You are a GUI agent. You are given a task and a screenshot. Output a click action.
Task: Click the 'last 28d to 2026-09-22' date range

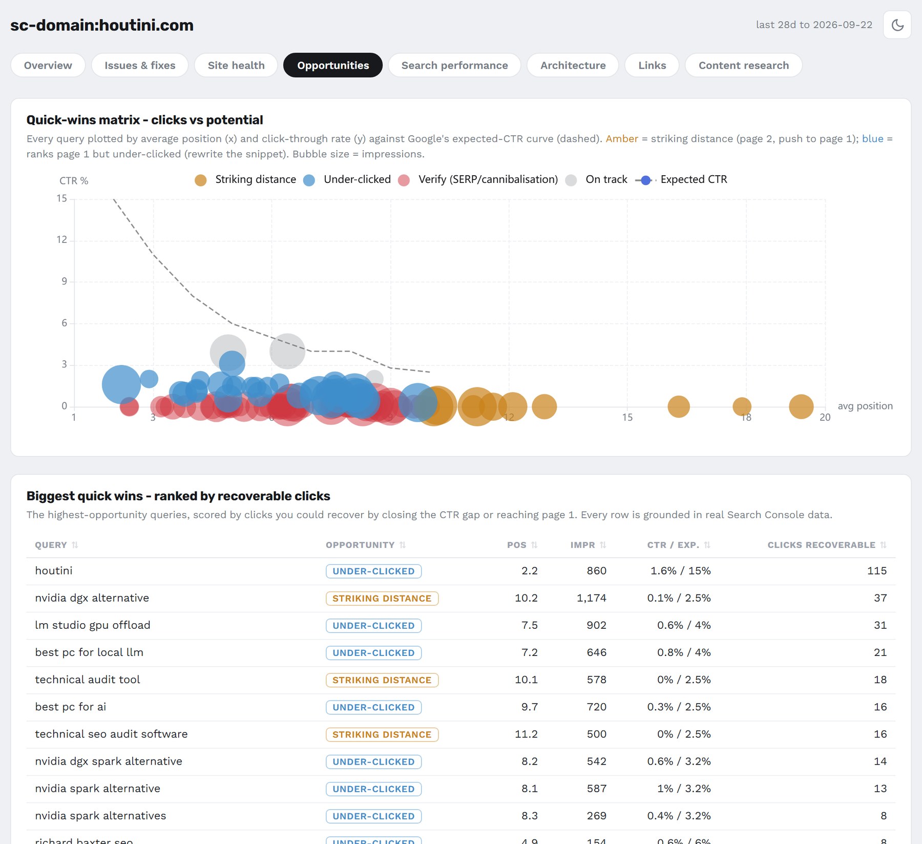(814, 25)
